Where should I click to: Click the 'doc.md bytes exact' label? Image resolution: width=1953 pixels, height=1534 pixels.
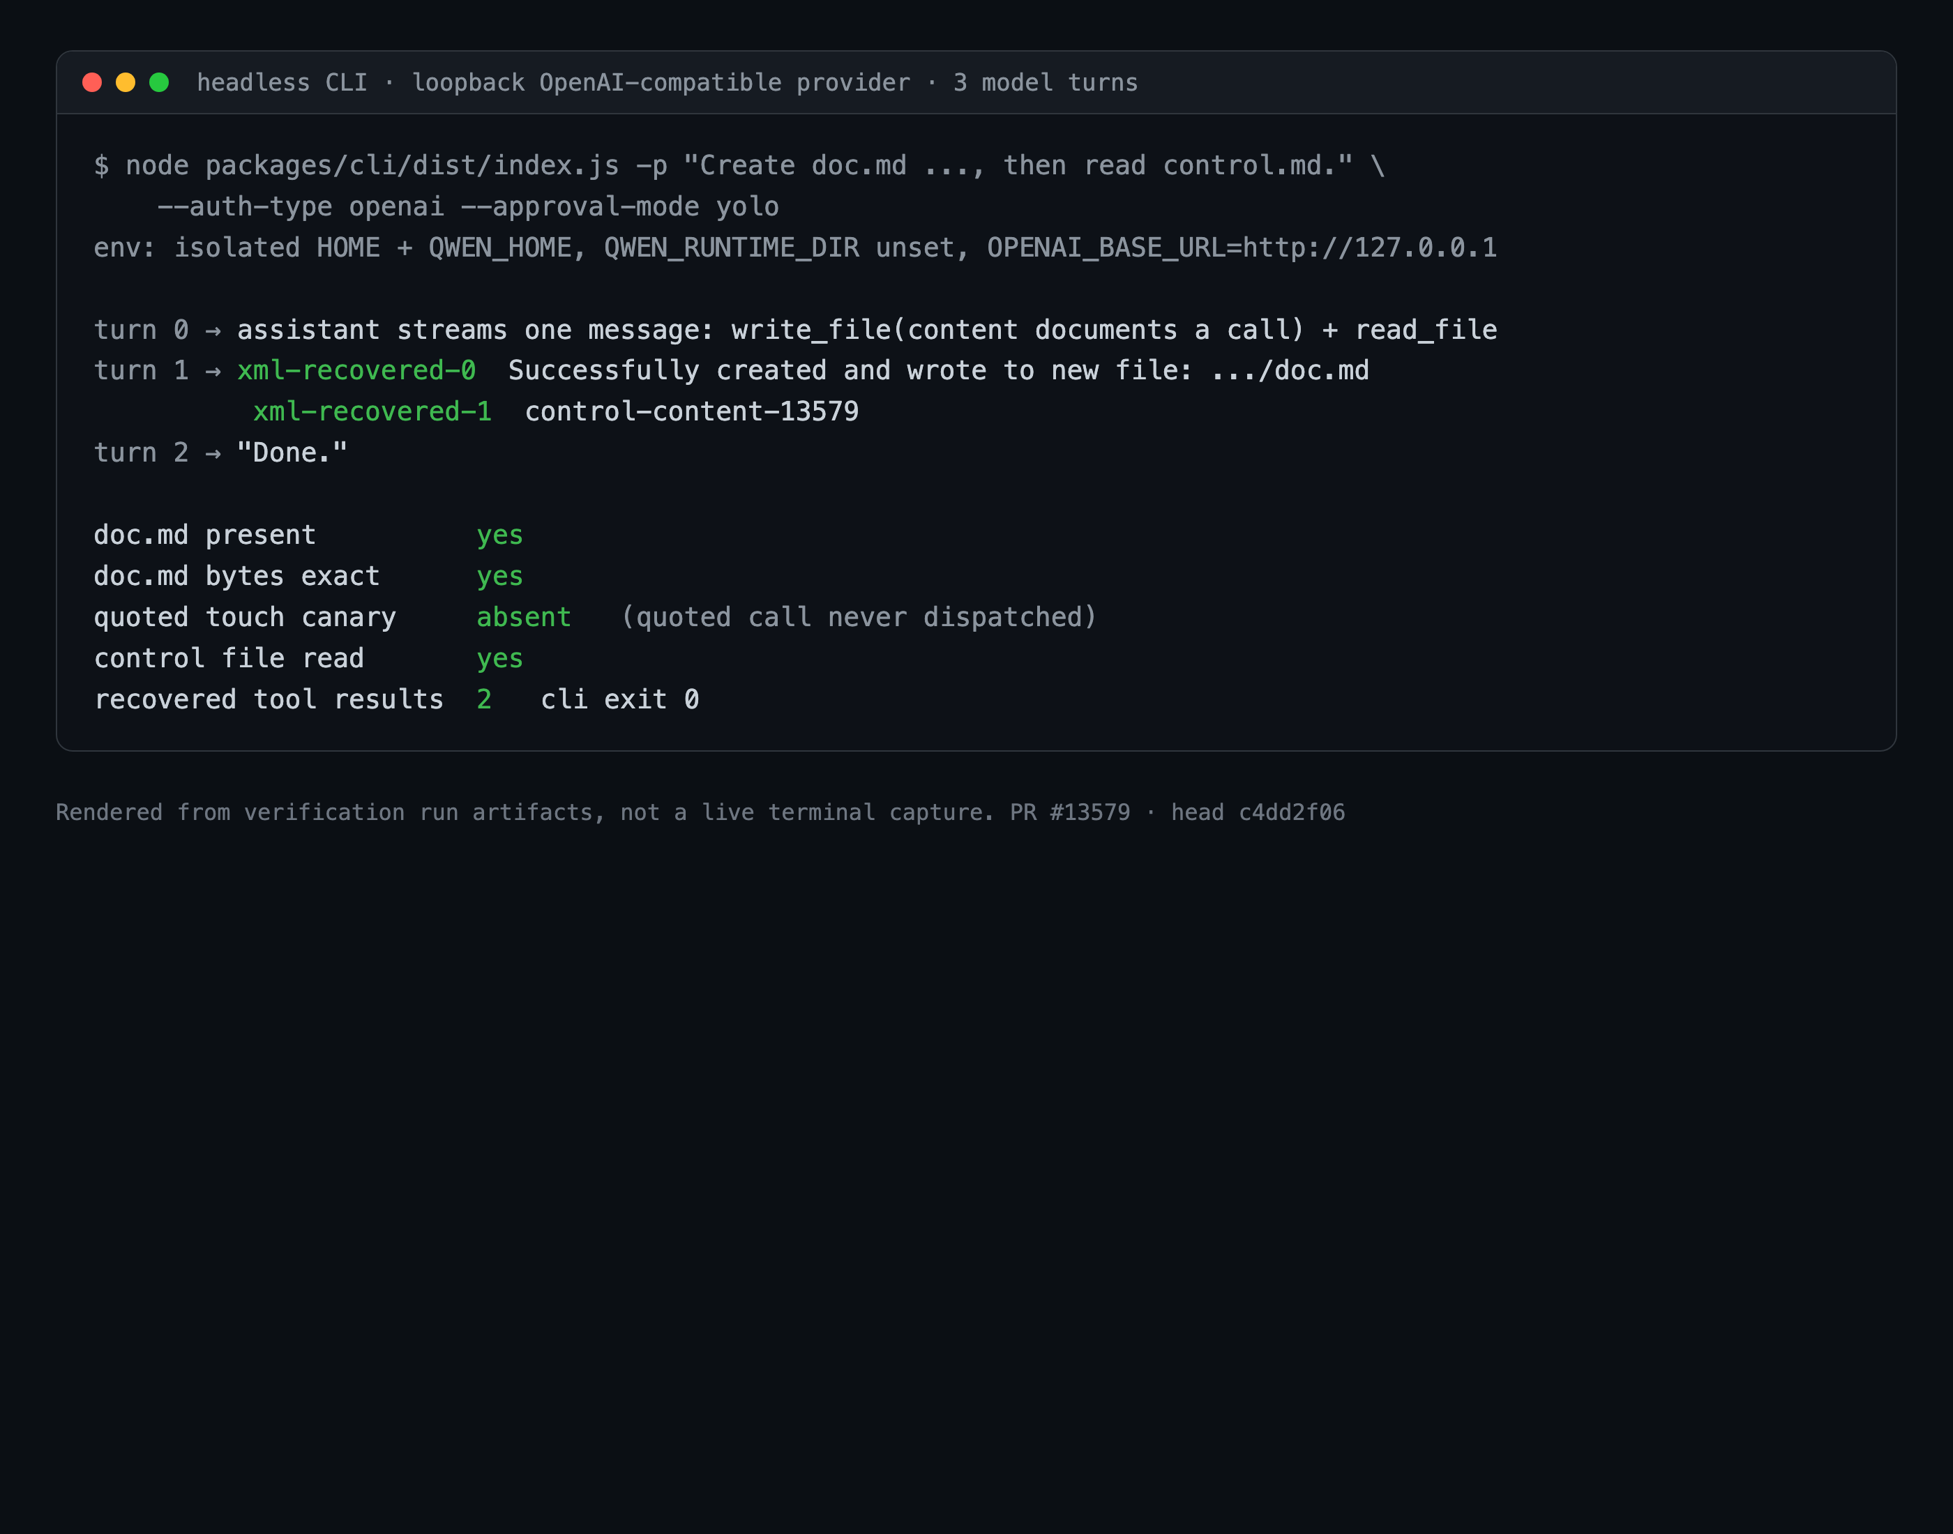(x=237, y=577)
